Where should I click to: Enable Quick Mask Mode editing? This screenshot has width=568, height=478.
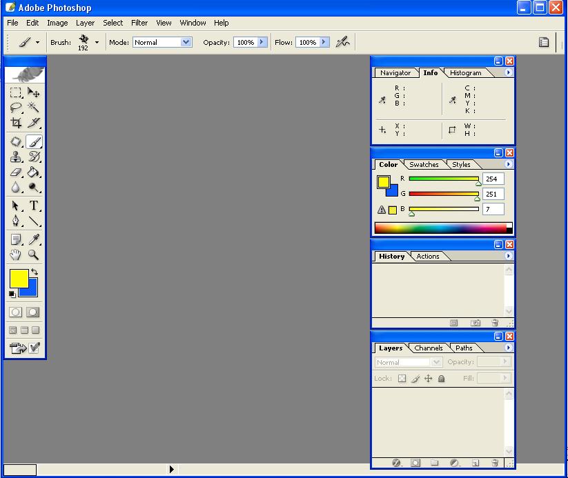32,312
